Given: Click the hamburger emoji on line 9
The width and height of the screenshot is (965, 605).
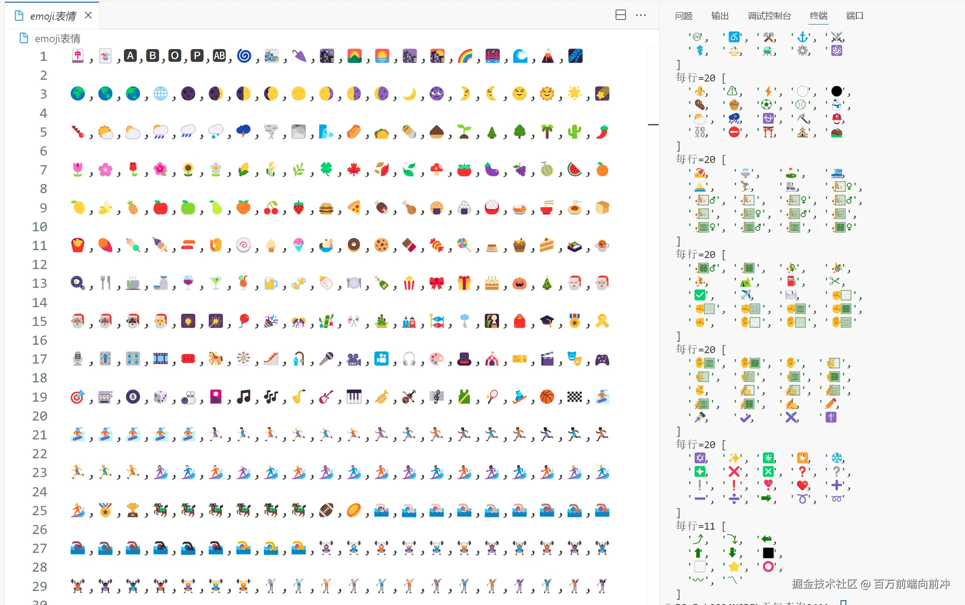Looking at the screenshot, I should click(x=326, y=208).
